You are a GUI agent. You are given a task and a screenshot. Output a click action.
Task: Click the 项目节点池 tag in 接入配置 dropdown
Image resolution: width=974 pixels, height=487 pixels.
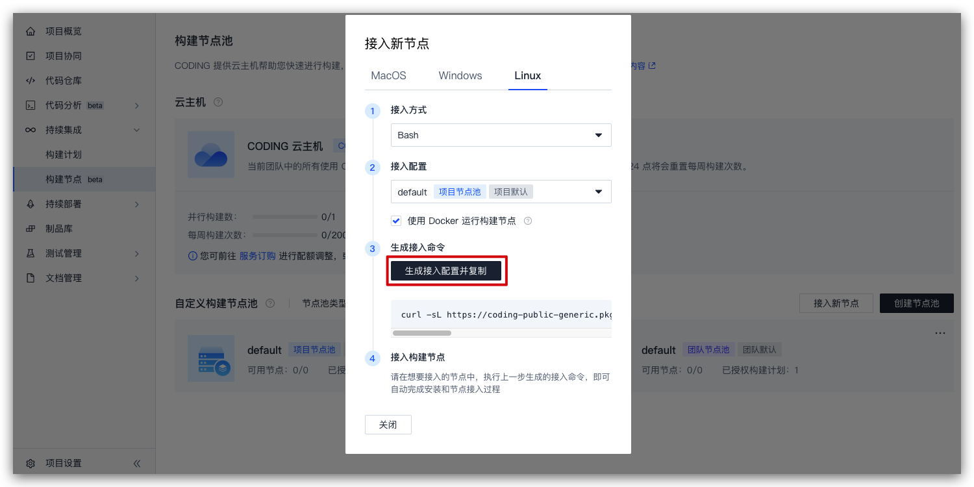[460, 192]
